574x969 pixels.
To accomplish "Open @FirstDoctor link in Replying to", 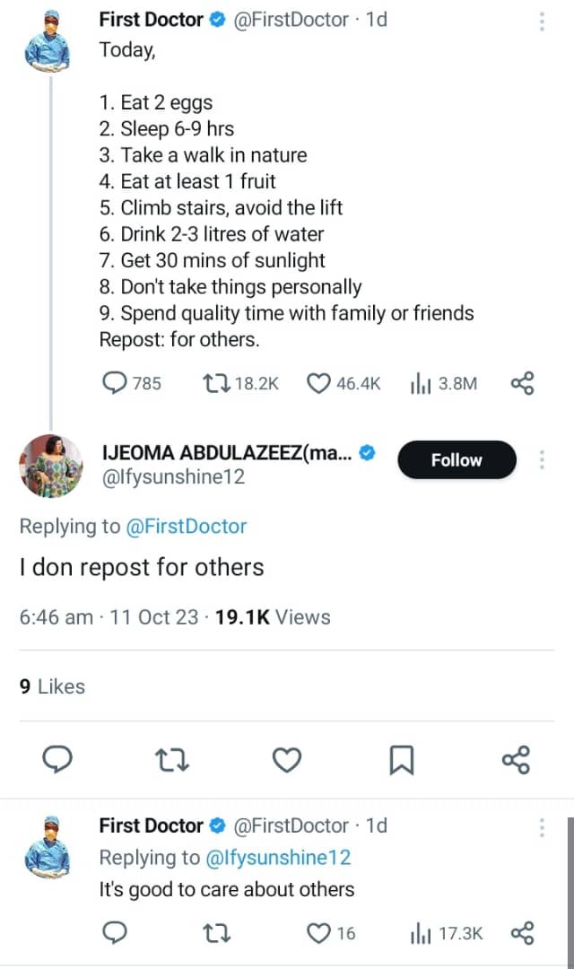I will (185, 526).
